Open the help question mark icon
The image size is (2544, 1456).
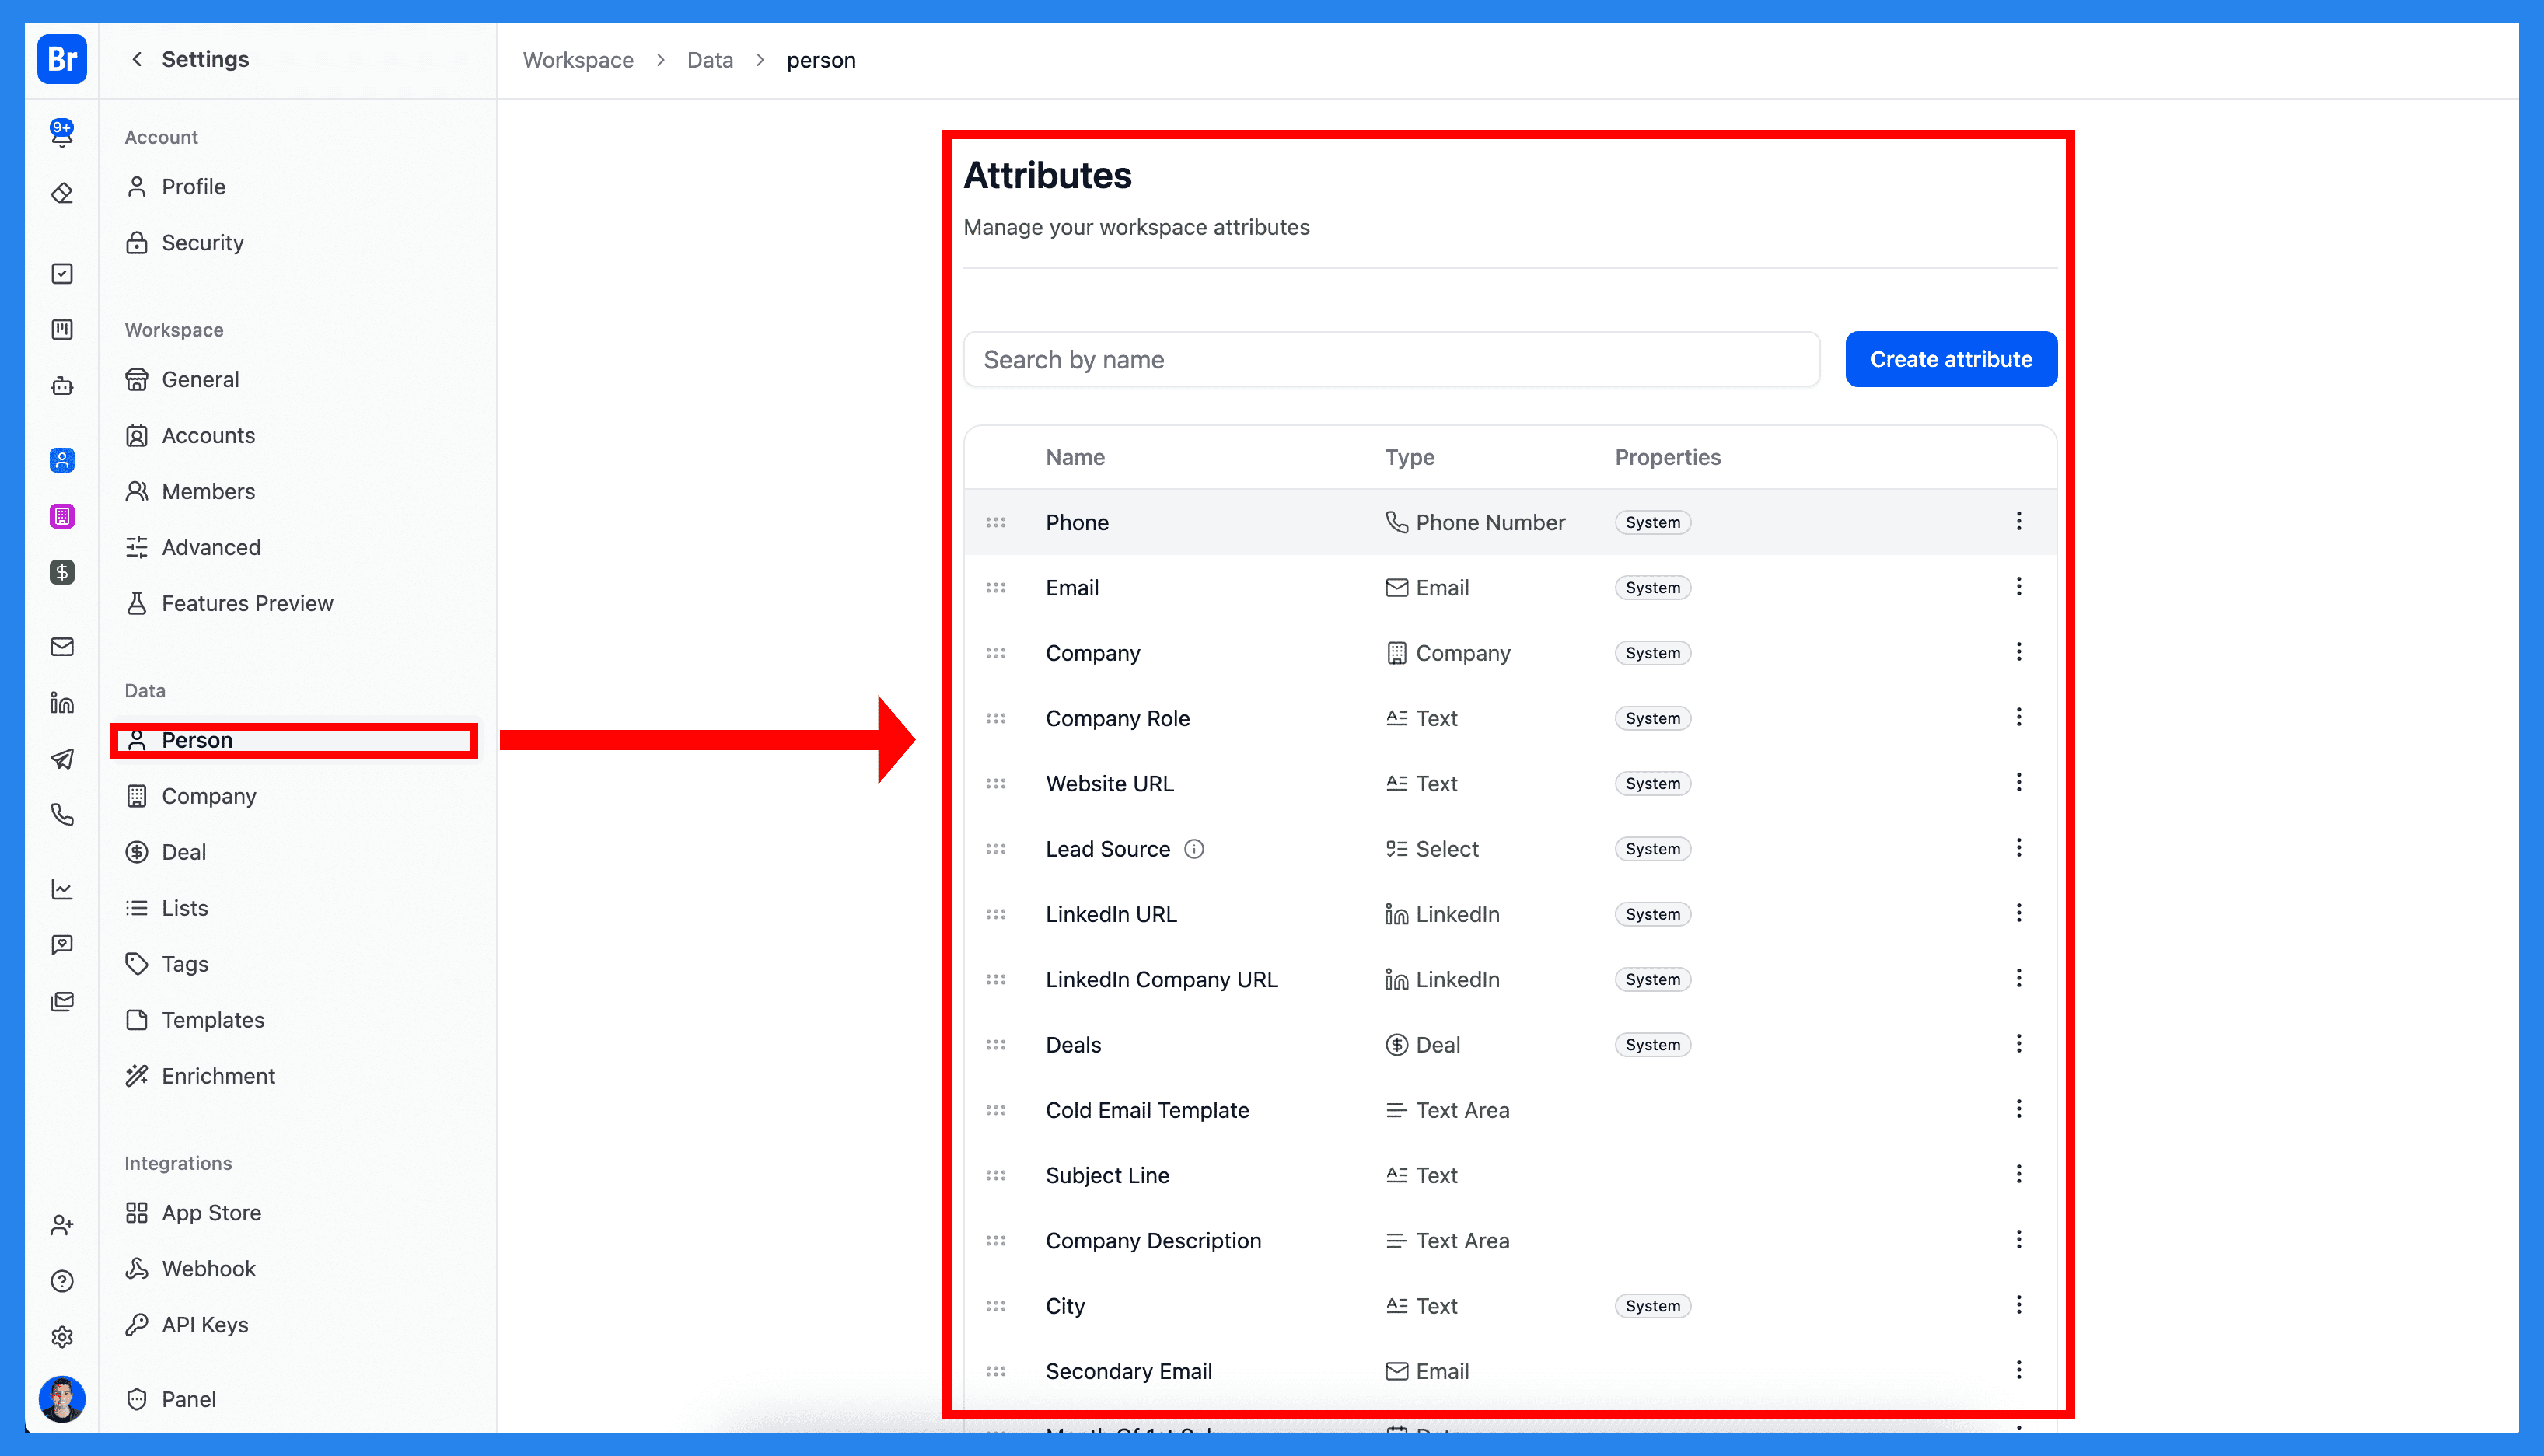(62, 1281)
